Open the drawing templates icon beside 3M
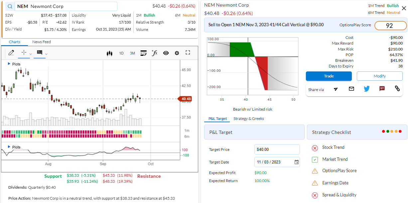 pos(144,53)
